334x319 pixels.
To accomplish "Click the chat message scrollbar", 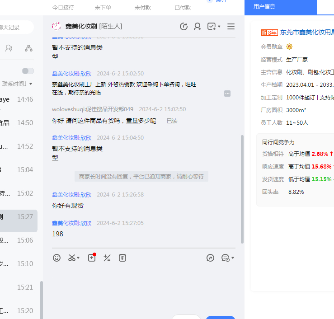I will point(242,190).
